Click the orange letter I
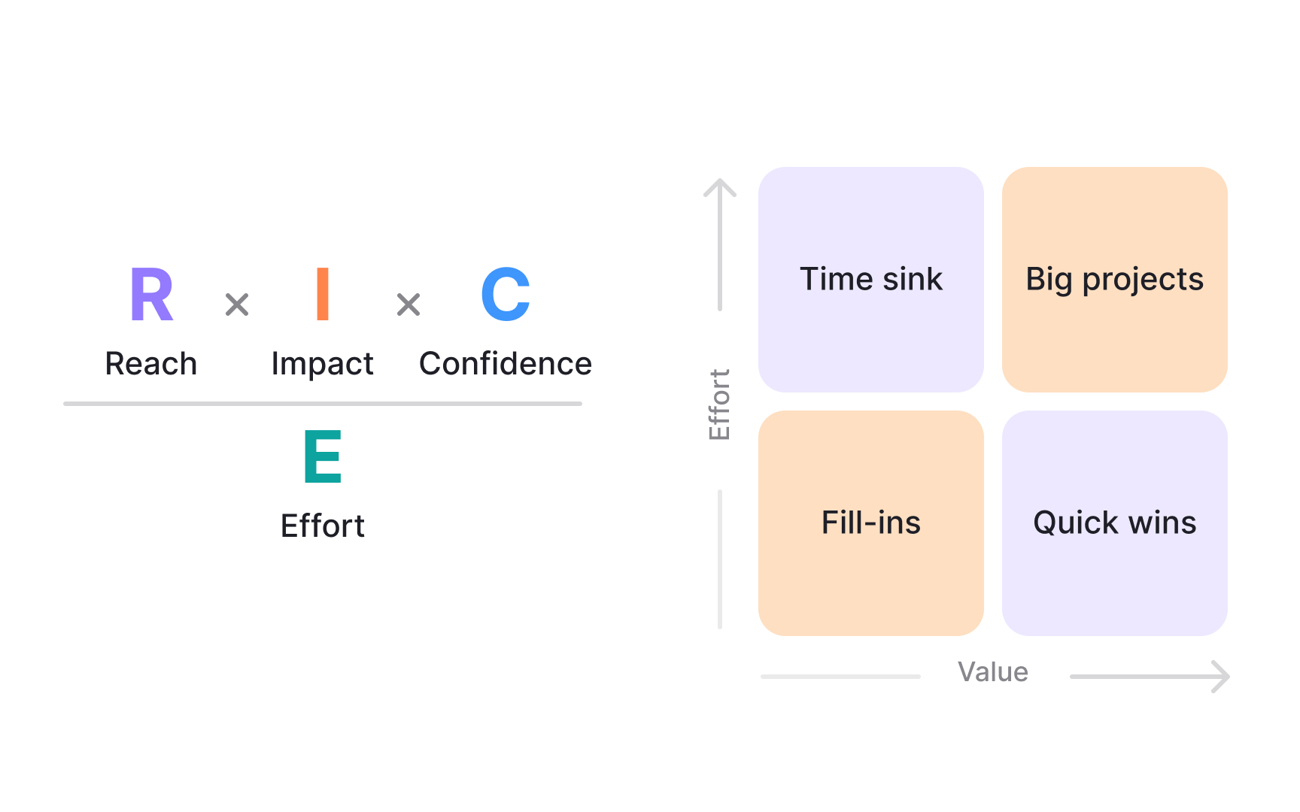The height and width of the screenshot is (812, 1300). [x=323, y=295]
